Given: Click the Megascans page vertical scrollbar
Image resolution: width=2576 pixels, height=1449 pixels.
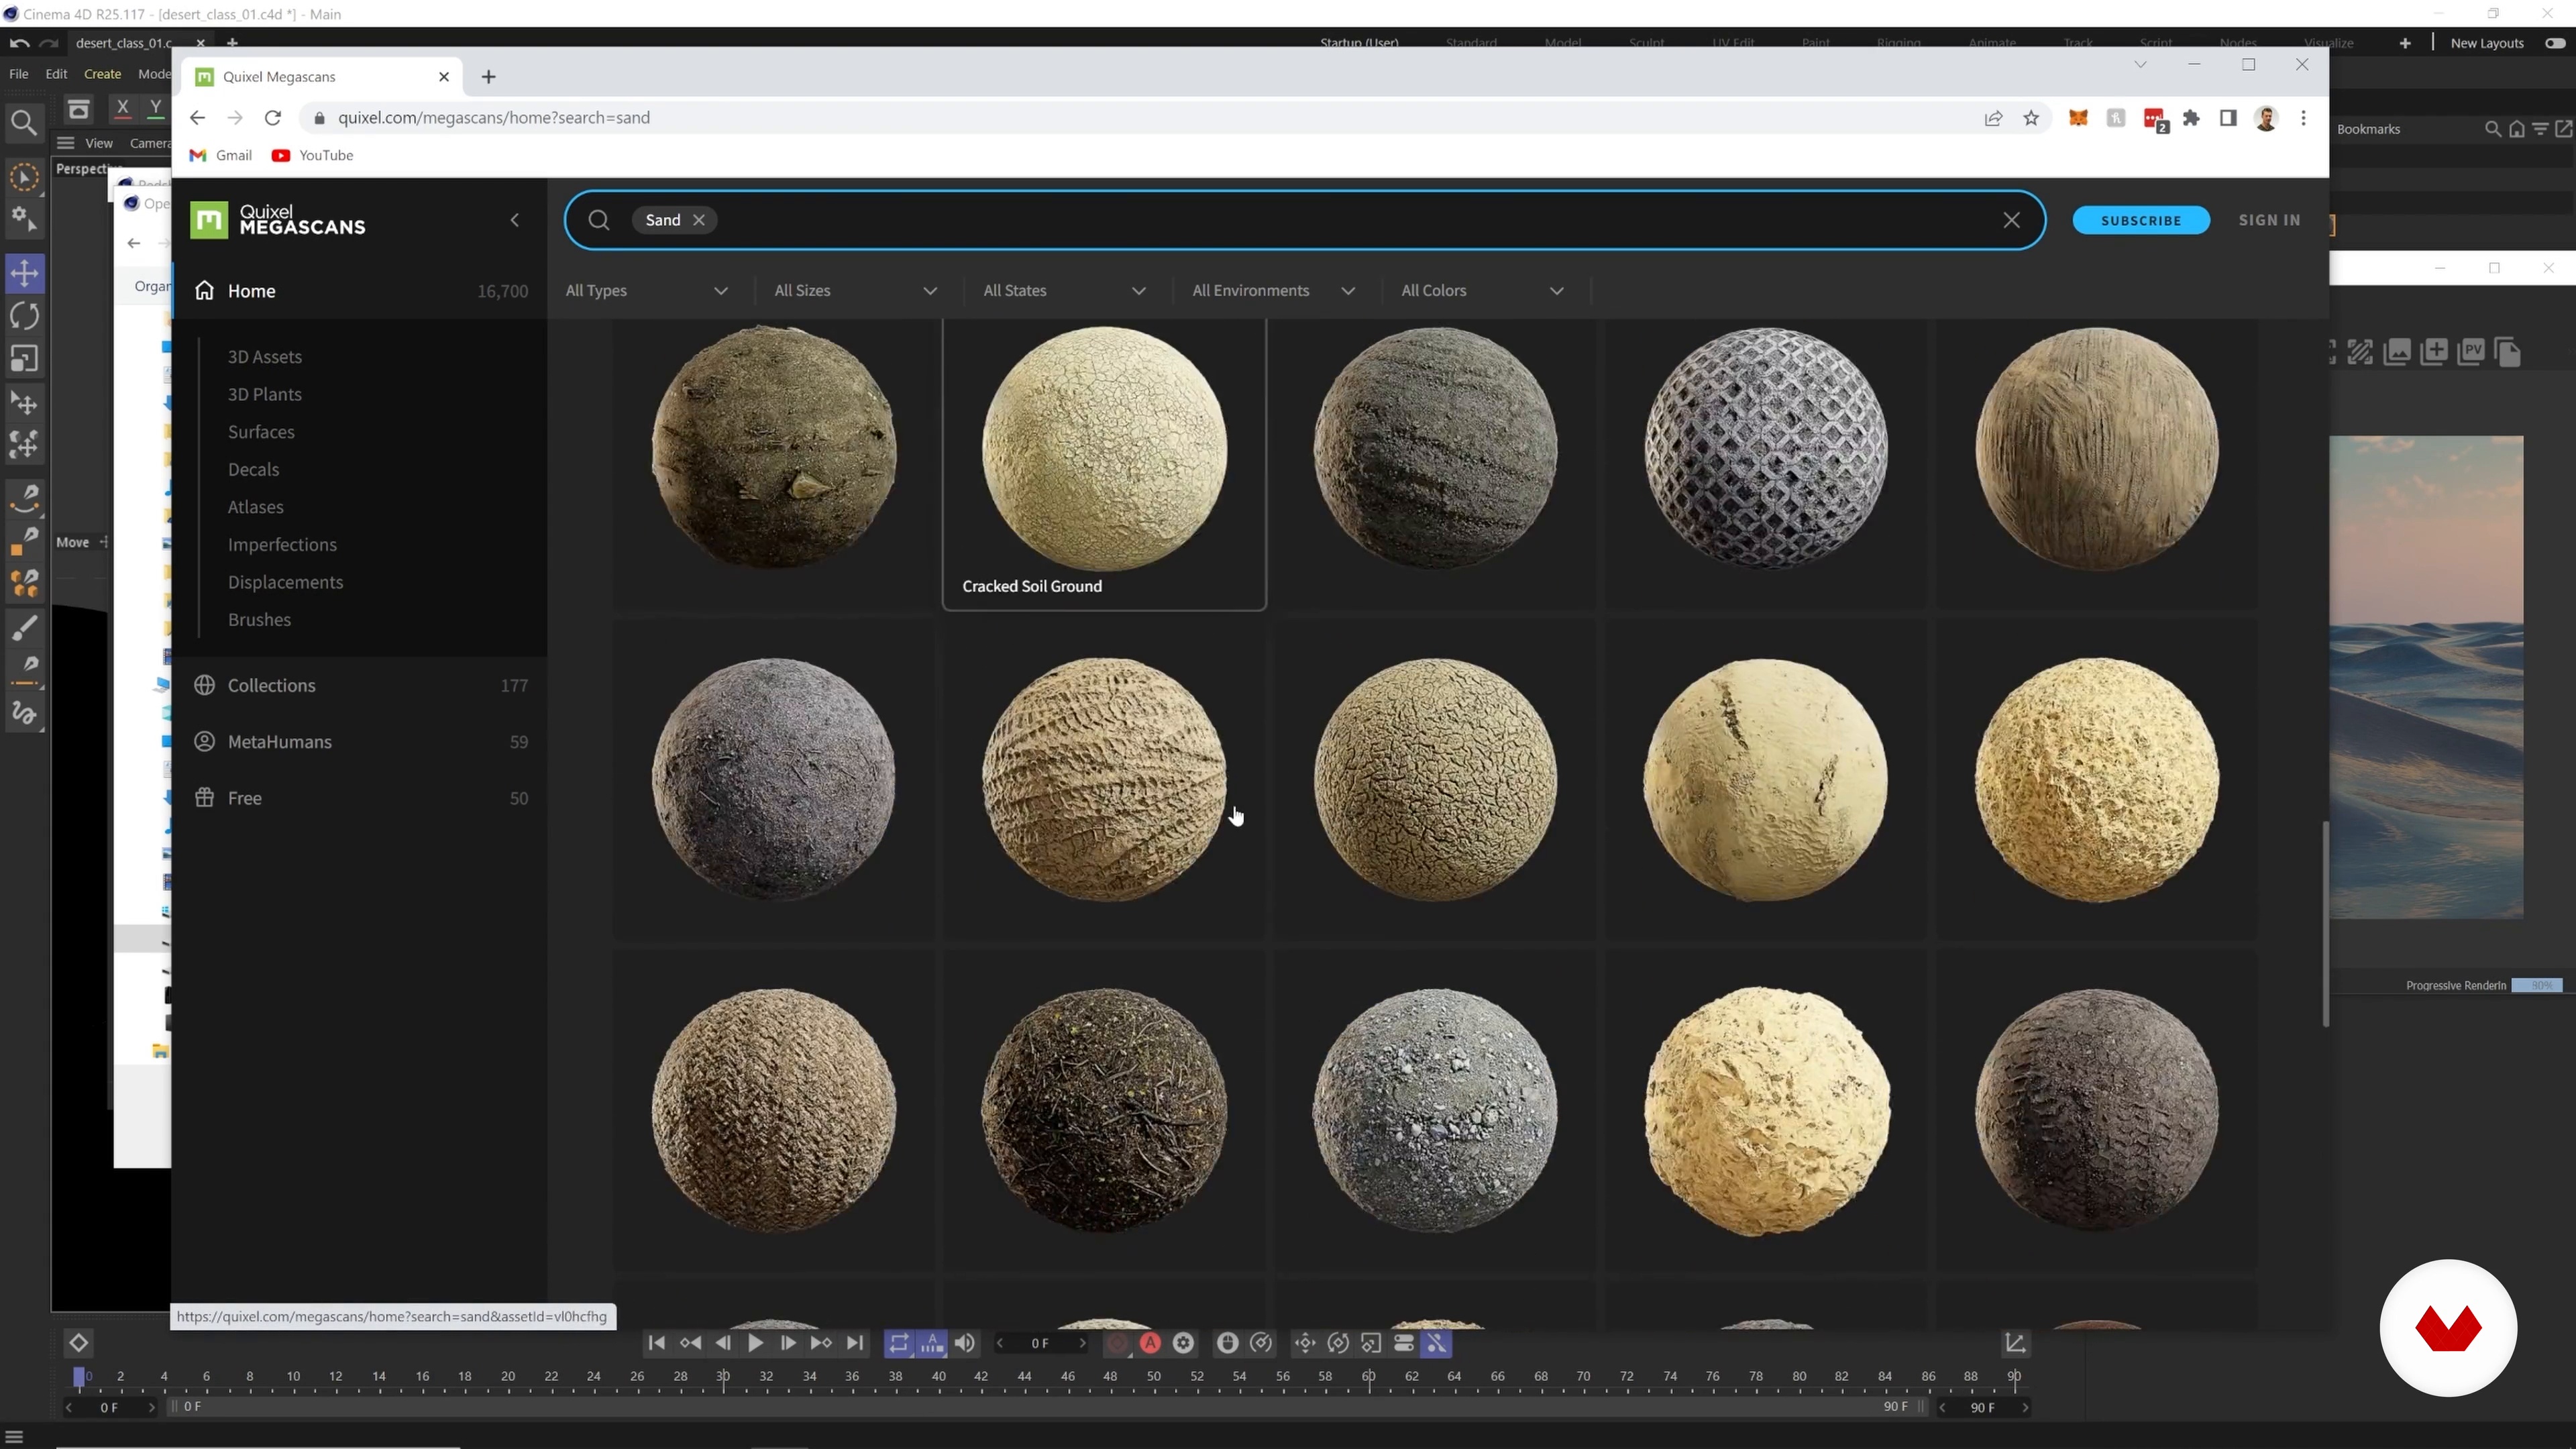Looking at the screenshot, I should click(x=2325, y=924).
